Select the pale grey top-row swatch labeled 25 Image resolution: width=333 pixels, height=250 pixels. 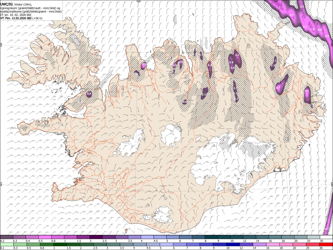pyautogui.click(x=313, y=237)
